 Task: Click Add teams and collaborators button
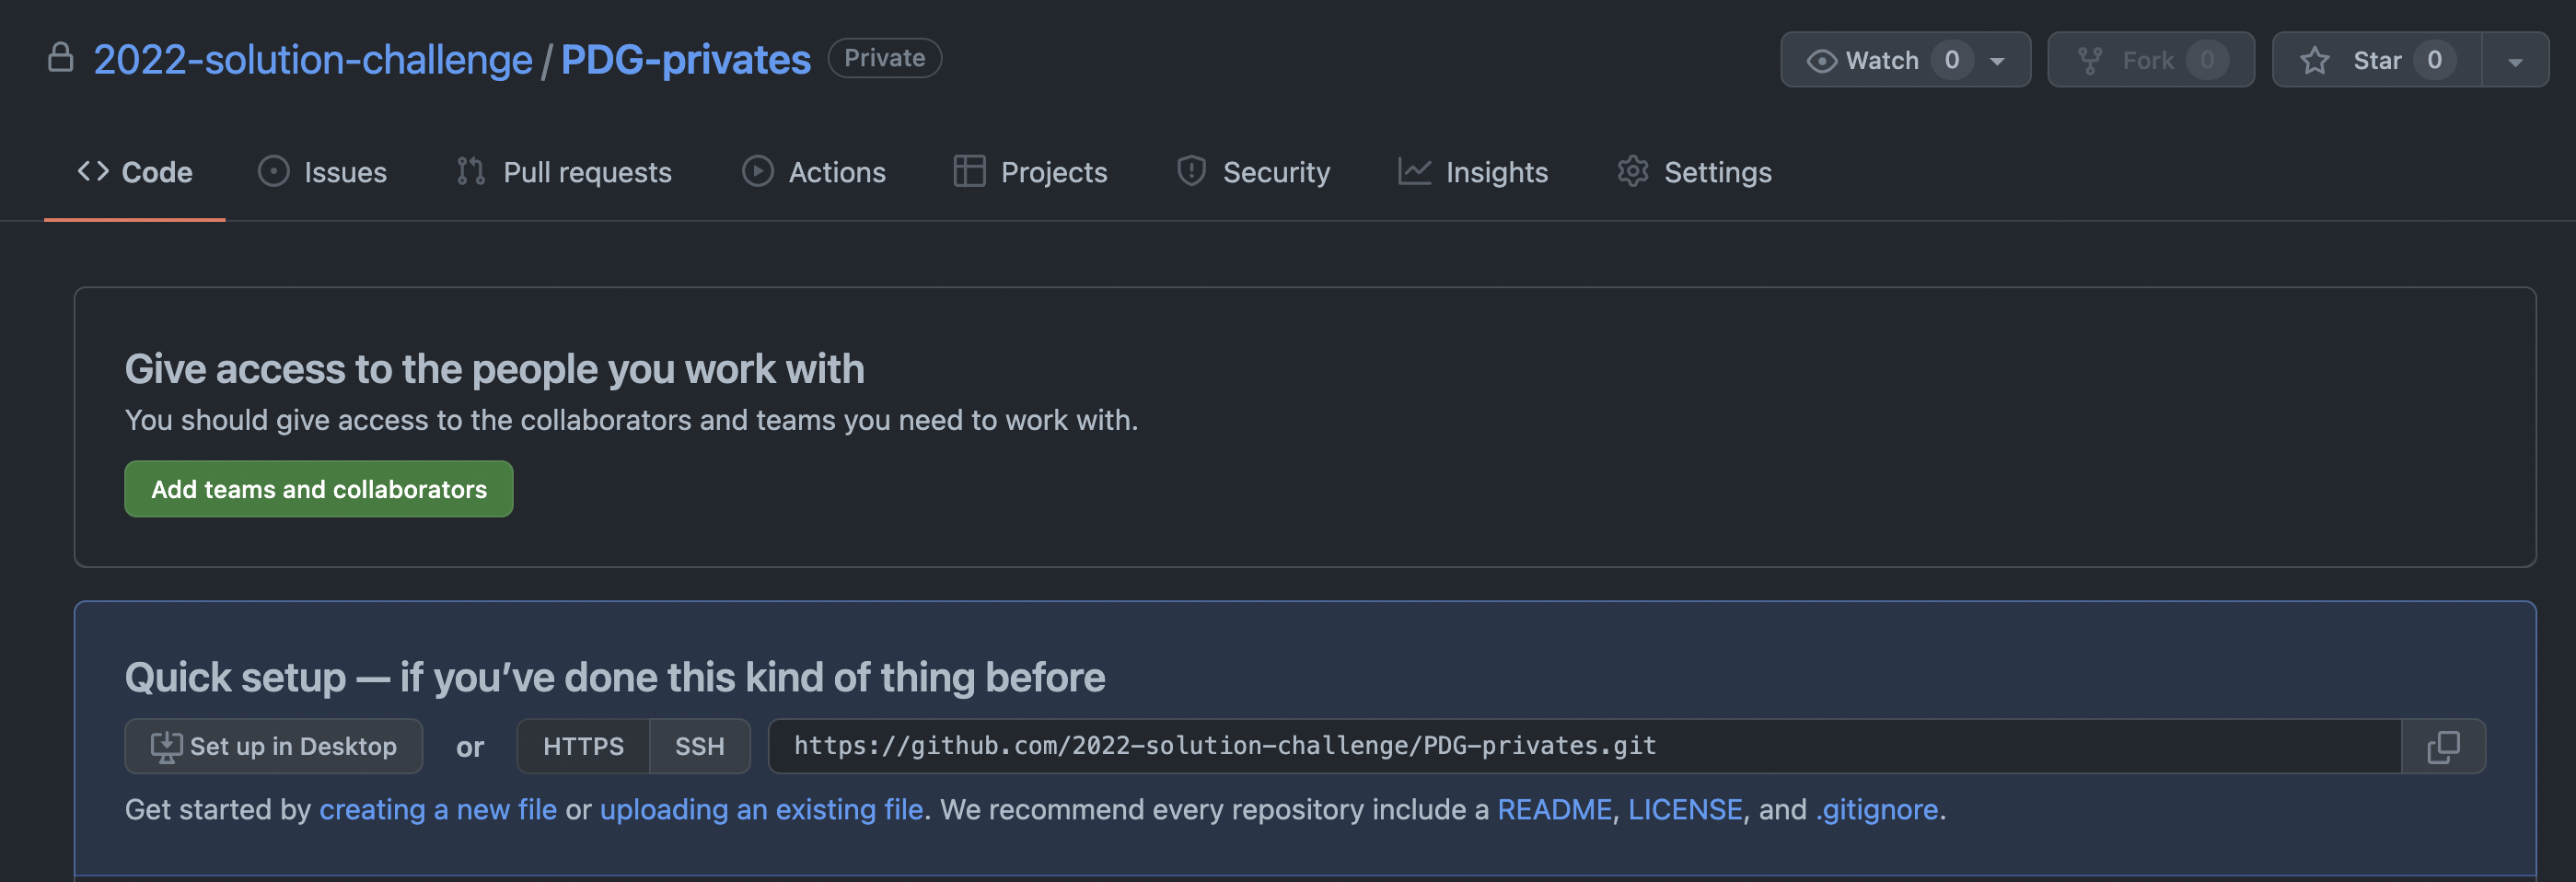coord(319,489)
